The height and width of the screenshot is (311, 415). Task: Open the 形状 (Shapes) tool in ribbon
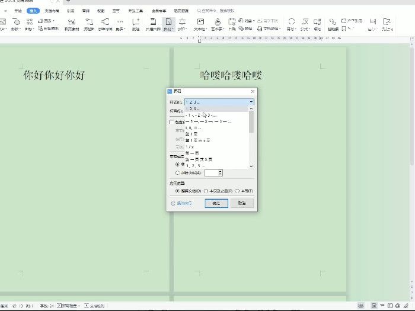coord(16,24)
